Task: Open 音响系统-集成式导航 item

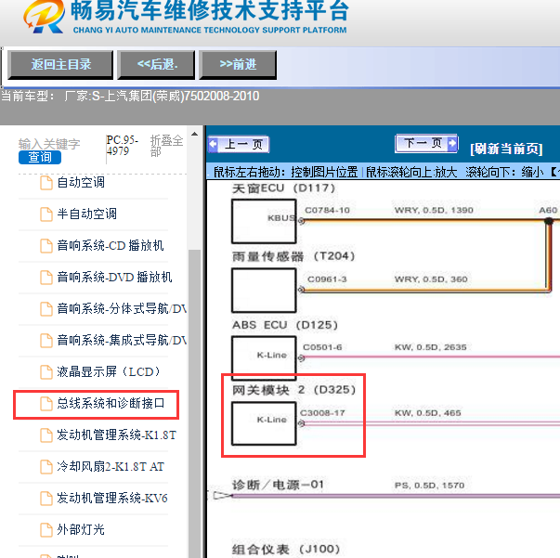Action: 122,340
